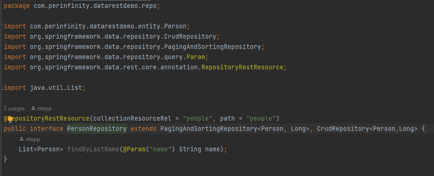Click the @Param annotation in method signature
This screenshot has height=176, width=434.
pyautogui.click(x=134, y=149)
